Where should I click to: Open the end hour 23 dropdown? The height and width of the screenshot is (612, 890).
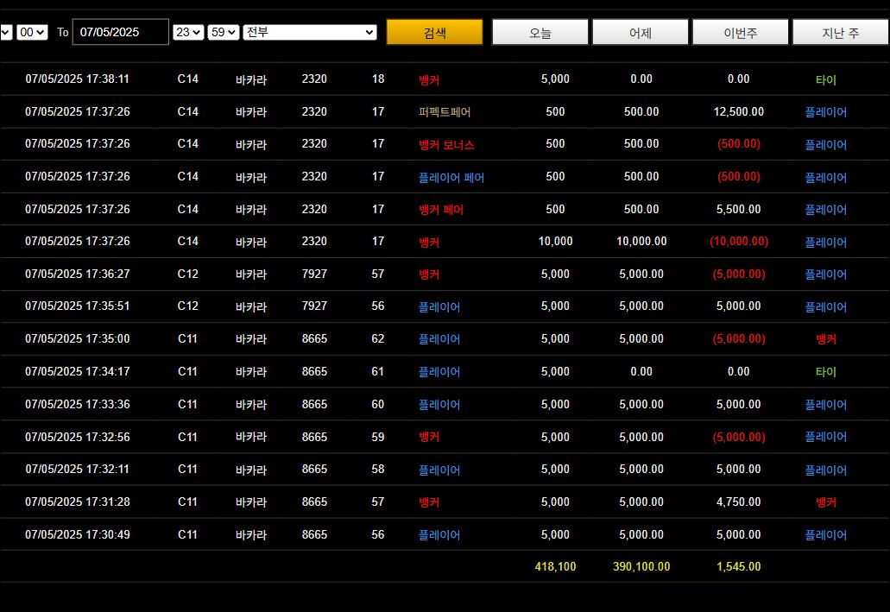click(188, 32)
